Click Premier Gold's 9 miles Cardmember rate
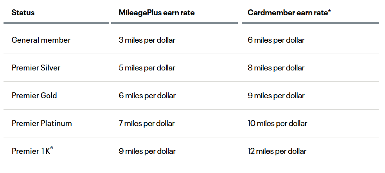Viewport: 385px width, 173px height. [x=276, y=96]
